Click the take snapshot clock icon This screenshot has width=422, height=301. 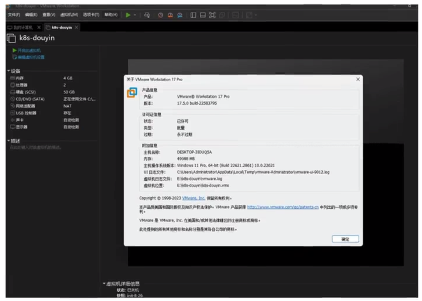coord(161,15)
